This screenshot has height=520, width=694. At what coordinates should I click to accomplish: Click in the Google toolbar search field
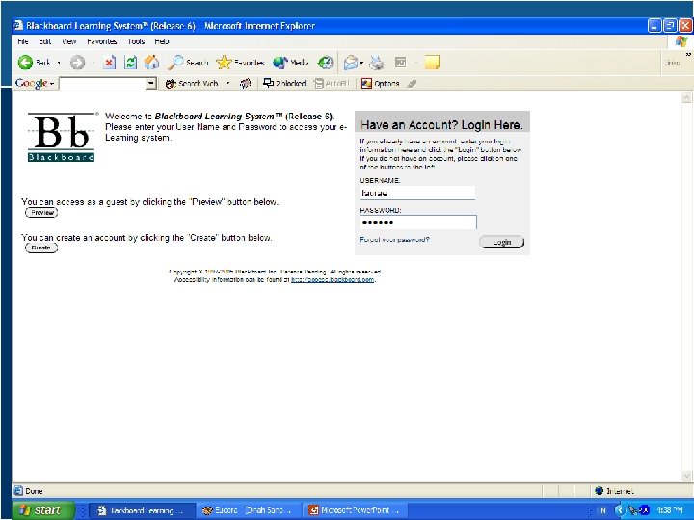pos(103,84)
